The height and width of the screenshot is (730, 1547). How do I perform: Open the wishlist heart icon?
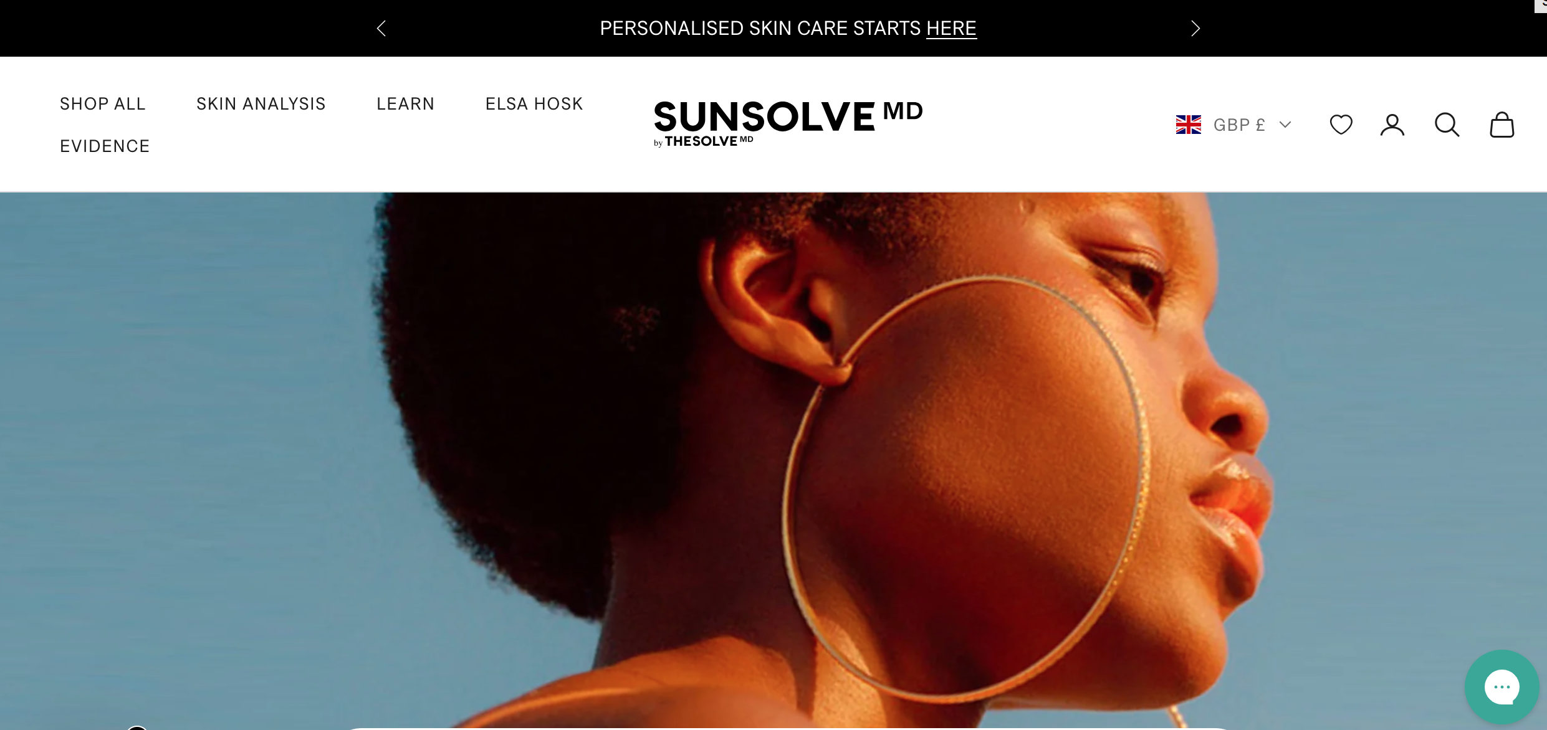point(1341,125)
